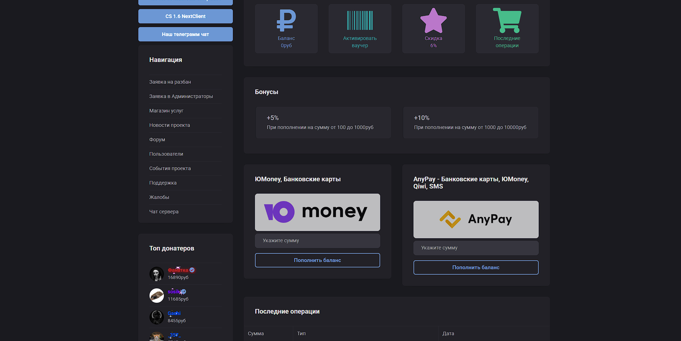Screen dimensions: 681x341
Task: Open CS 1.6 NextClient button
Action: click(x=185, y=16)
